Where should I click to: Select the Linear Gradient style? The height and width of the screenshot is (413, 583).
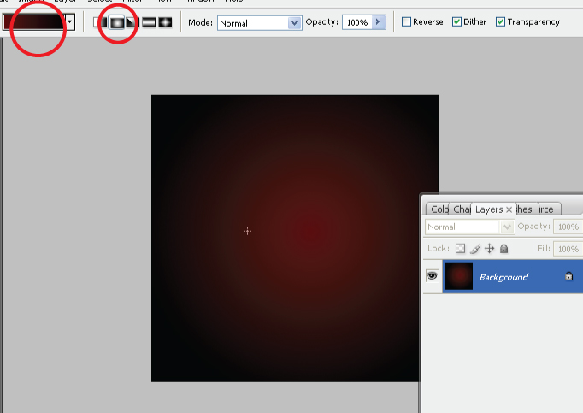coord(100,22)
